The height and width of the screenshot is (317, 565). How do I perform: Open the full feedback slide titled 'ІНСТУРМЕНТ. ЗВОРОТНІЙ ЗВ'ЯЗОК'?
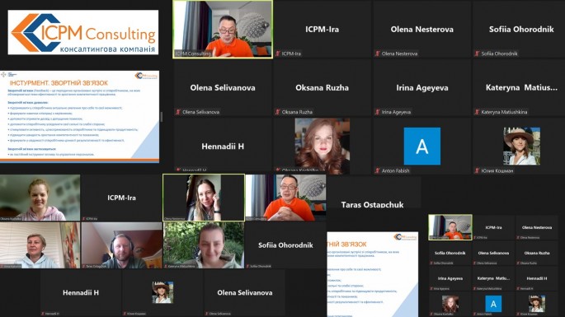point(80,117)
